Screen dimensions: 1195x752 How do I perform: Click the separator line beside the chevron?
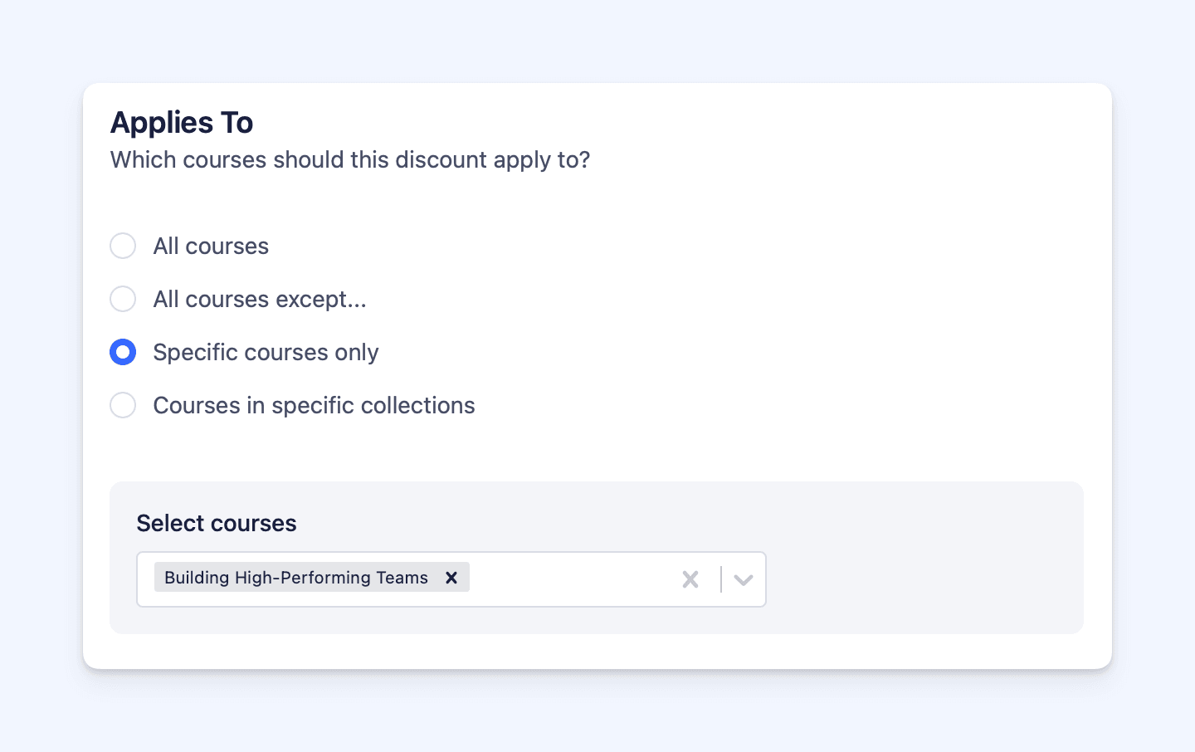pyautogui.click(x=721, y=579)
